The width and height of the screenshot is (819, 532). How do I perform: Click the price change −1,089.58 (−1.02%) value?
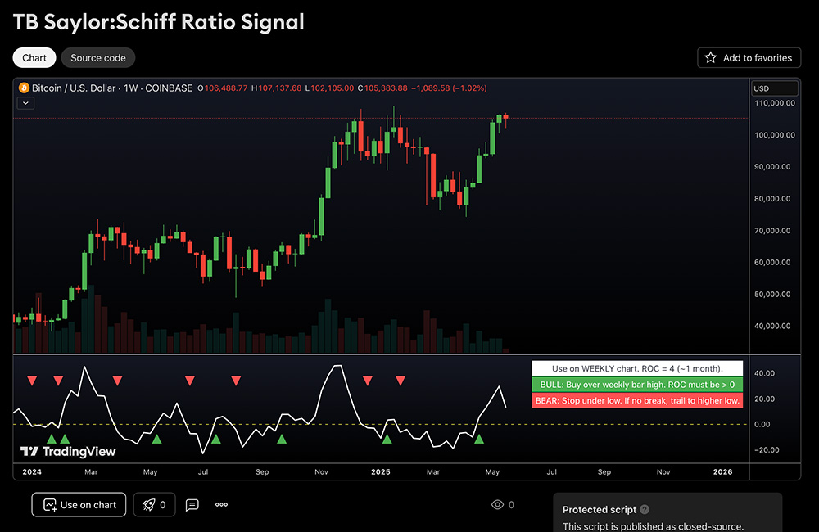pos(449,88)
